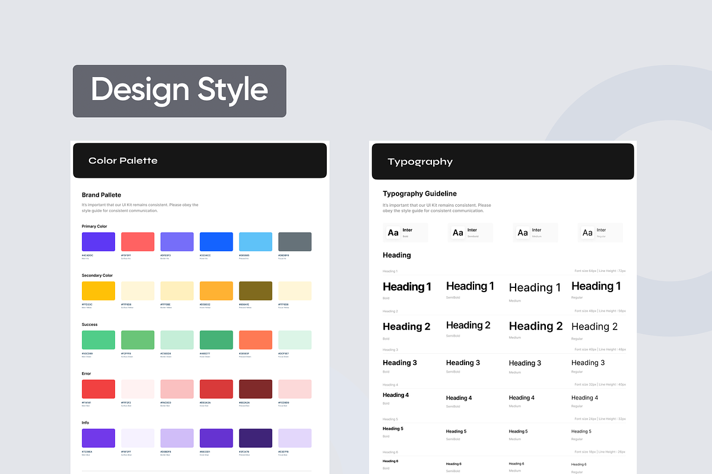Pick the Border Yellow light swatch
This screenshot has width=712, height=474.
[177, 291]
